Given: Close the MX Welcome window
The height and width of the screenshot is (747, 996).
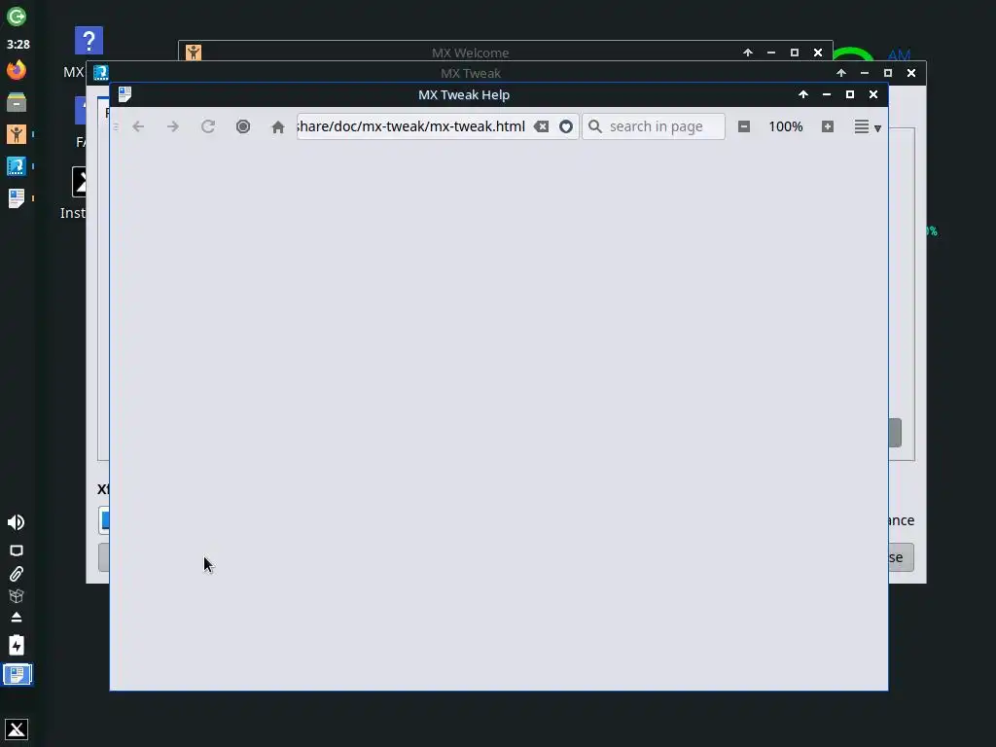Looking at the screenshot, I should pos(818,53).
